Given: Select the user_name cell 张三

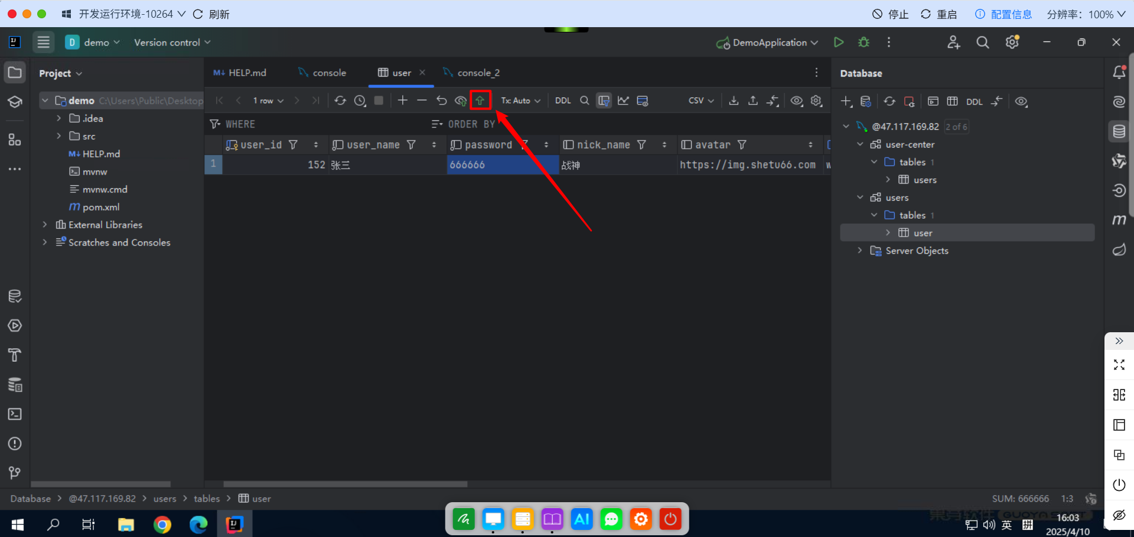Looking at the screenshot, I should click(387, 165).
